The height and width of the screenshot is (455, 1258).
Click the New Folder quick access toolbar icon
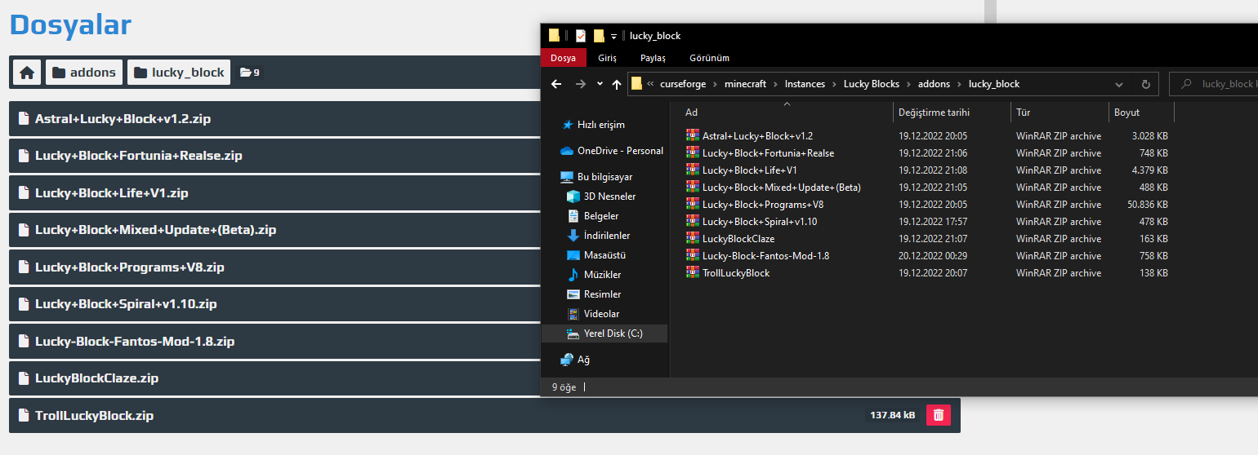[x=599, y=36]
